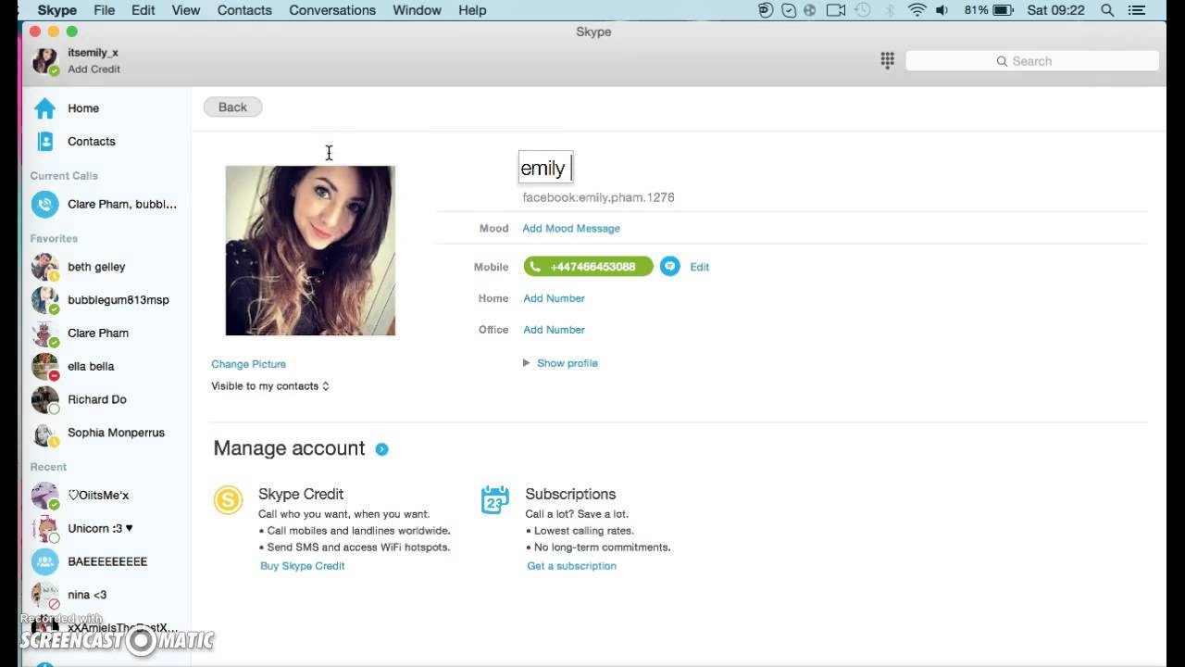Click Edit link beside mobile number

pos(700,267)
